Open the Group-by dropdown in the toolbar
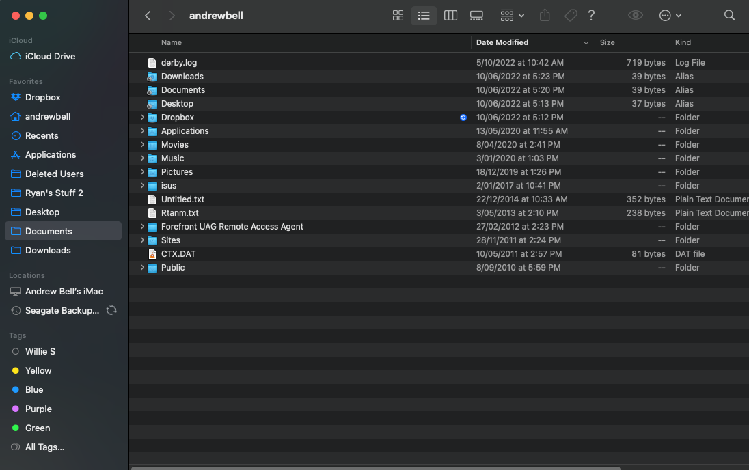 [x=510, y=15]
